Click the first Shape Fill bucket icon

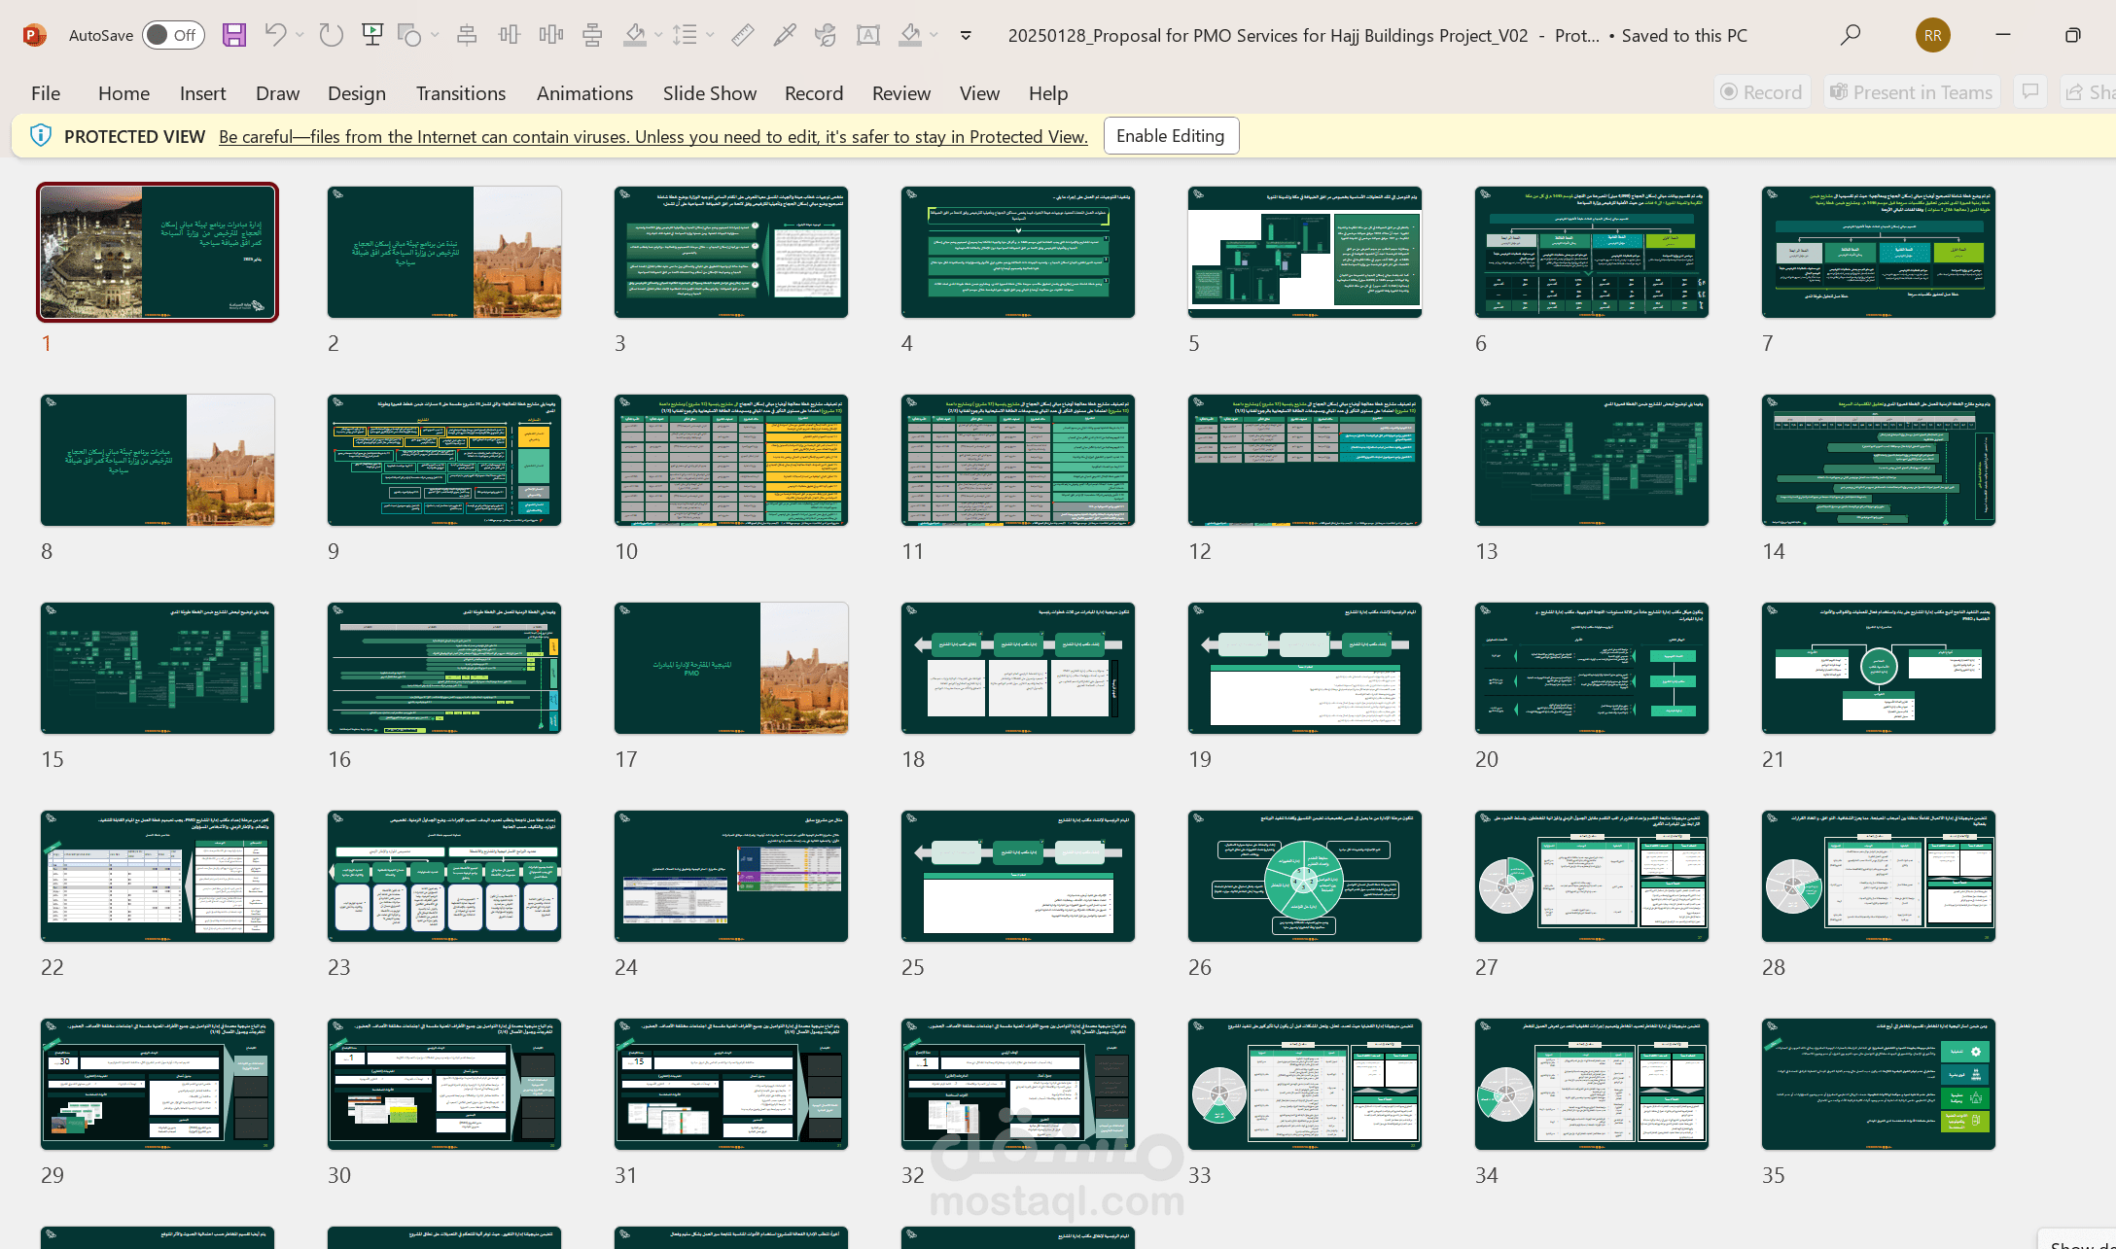[635, 35]
